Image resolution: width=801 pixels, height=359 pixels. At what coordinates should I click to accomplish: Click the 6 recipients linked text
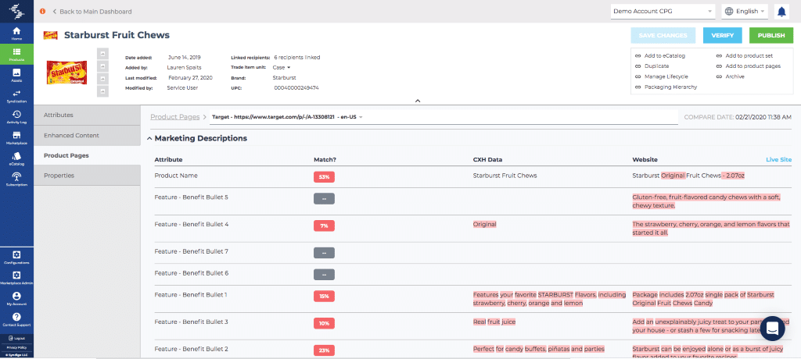click(x=296, y=57)
